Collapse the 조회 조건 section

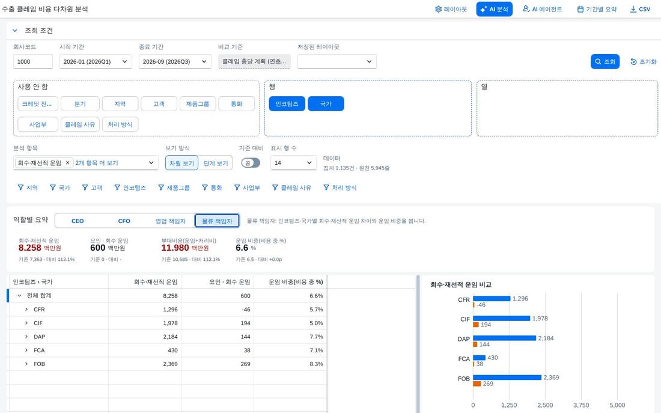[15, 31]
